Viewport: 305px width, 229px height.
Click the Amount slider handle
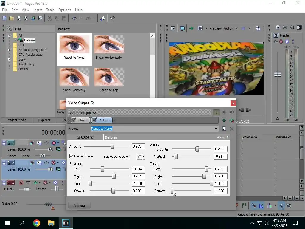click(112, 146)
